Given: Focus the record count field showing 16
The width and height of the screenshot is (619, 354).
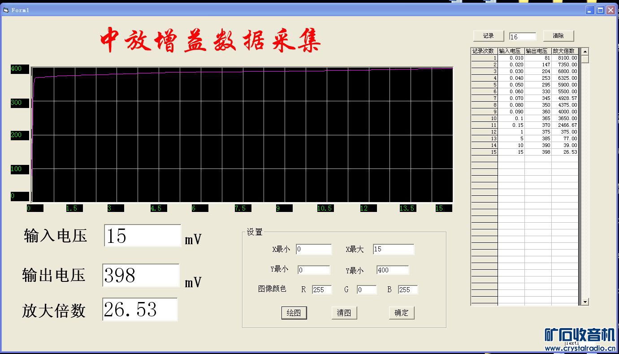Looking at the screenshot, I should click(x=523, y=37).
